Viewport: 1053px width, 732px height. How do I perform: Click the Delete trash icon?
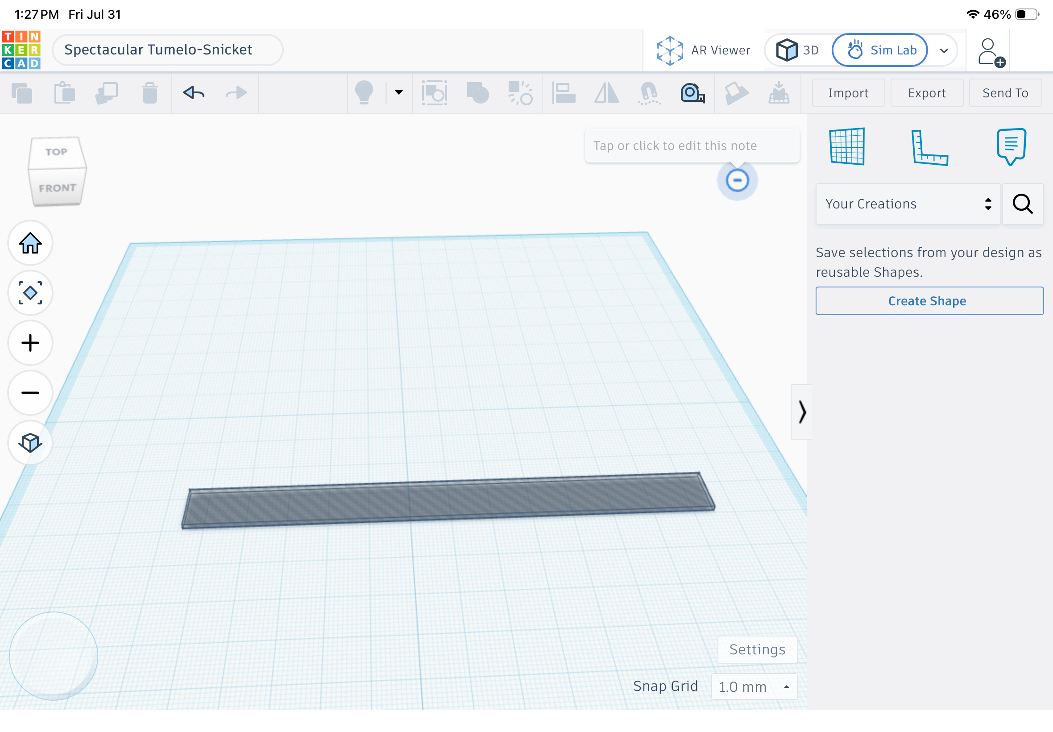click(149, 93)
